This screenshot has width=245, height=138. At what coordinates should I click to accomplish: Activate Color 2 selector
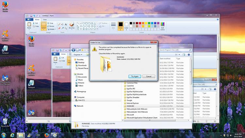[x=126, y=26]
